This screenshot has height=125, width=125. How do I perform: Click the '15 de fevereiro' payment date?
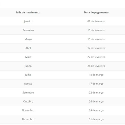pos(96,39)
